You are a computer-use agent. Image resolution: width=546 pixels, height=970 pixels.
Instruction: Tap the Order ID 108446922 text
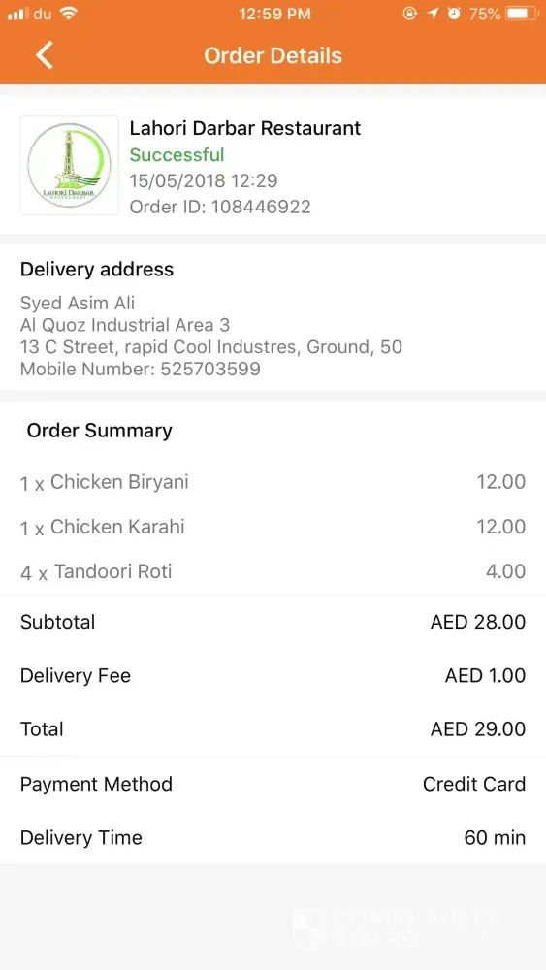220,207
